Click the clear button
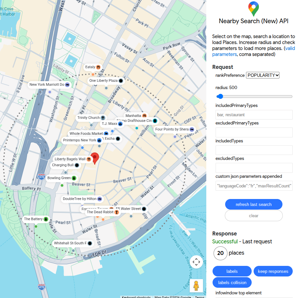Viewport: 298px width, 298px height. [x=254, y=216]
